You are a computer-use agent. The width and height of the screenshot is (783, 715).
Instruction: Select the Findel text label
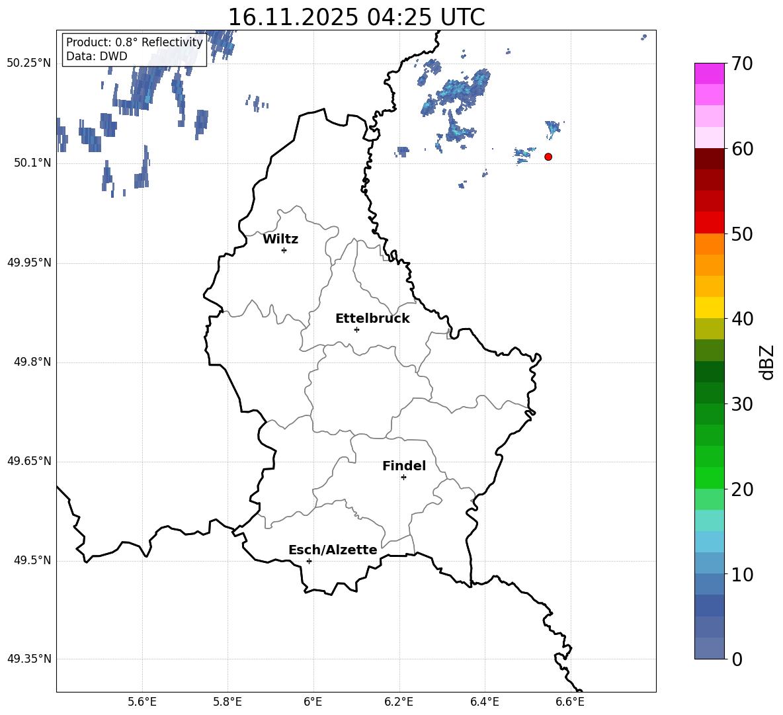[404, 466]
